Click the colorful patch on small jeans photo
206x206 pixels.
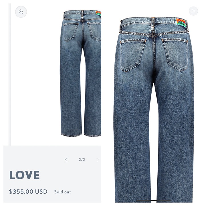click(x=98, y=13)
